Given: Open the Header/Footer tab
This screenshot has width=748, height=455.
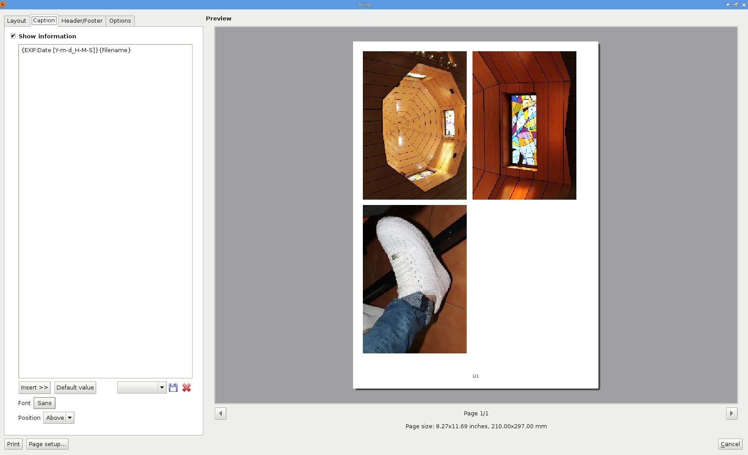Looking at the screenshot, I should (x=82, y=21).
